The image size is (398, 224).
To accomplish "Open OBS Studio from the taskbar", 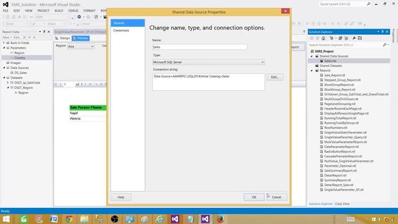I will [x=114, y=219].
